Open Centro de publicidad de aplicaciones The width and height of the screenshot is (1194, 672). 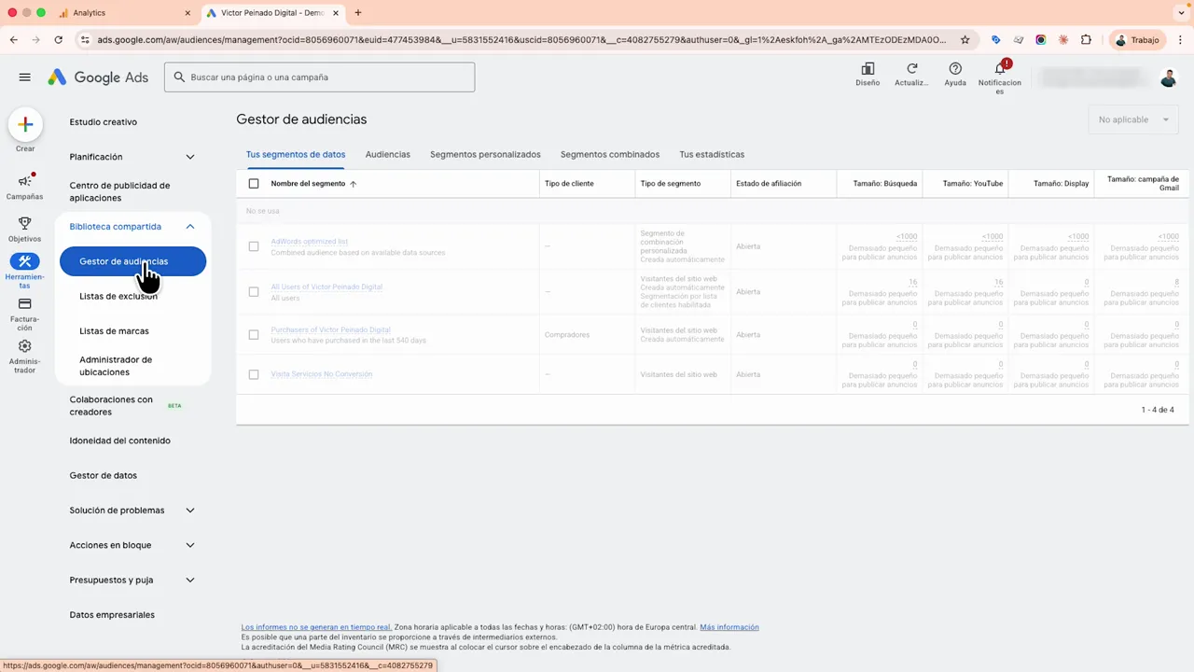click(119, 192)
